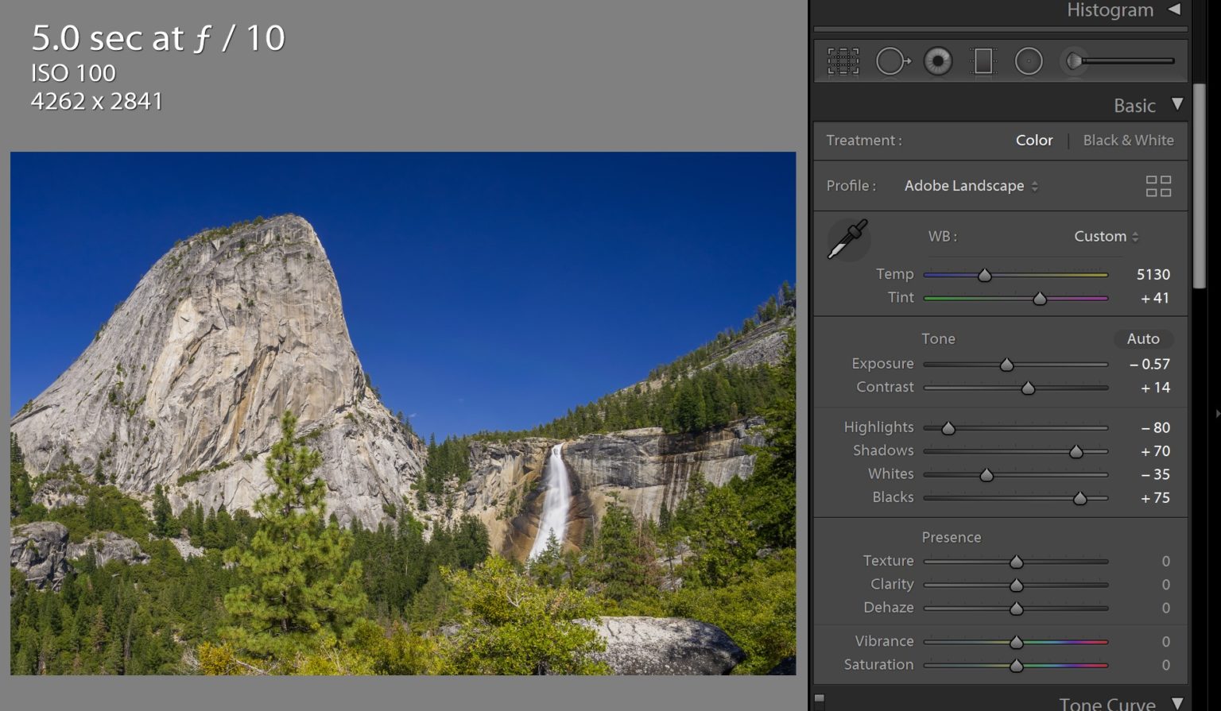Open the Spot Removal tool
Image resolution: width=1221 pixels, height=711 pixels.
click(892, 60)
